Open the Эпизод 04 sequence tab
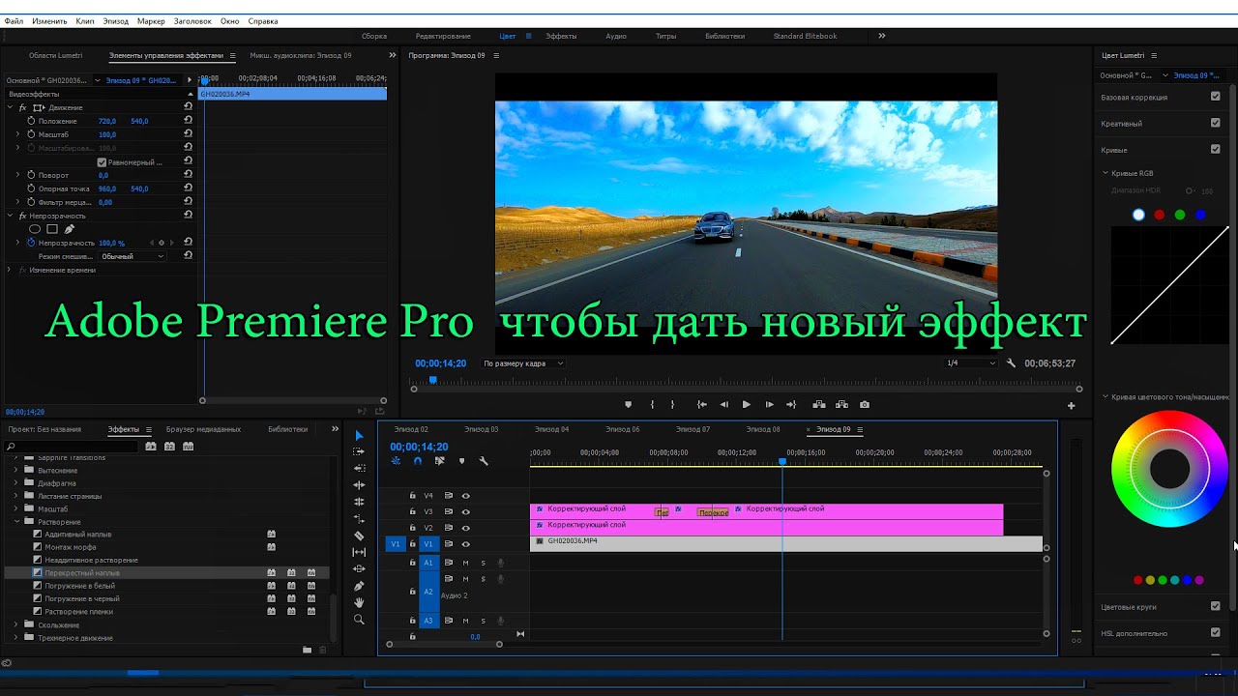Viewport: 1238px width, 696px height. point(551,429)
